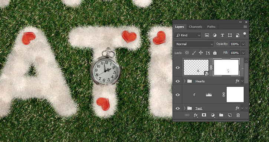Select the Text group name
Screen dimensions: 269x142
(x=199, y=108)
